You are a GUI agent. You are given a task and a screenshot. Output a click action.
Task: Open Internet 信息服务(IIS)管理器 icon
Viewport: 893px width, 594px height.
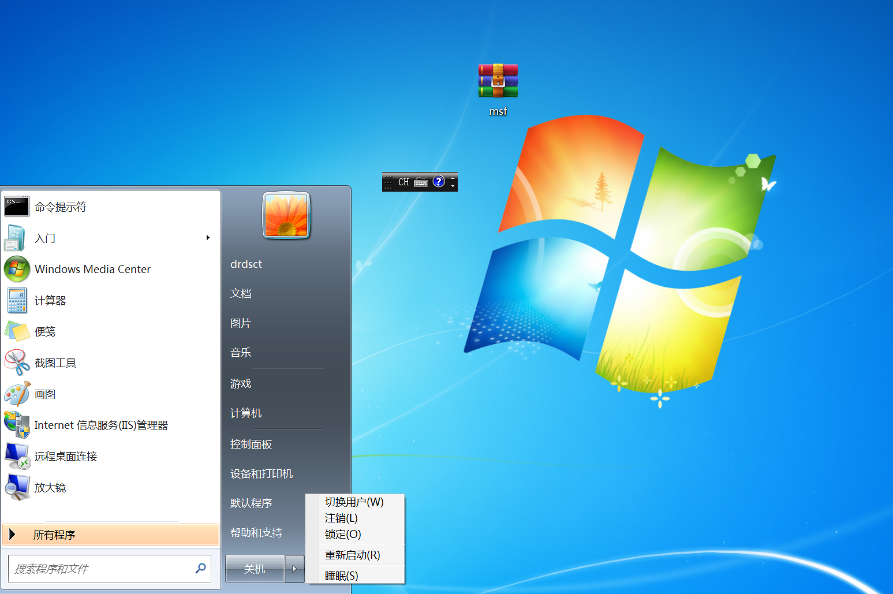pyautogui.click(x=17, y=425)
